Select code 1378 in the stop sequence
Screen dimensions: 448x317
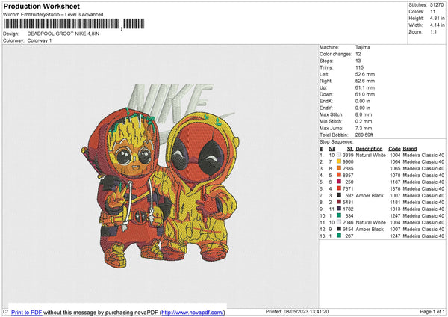(395, 188)
